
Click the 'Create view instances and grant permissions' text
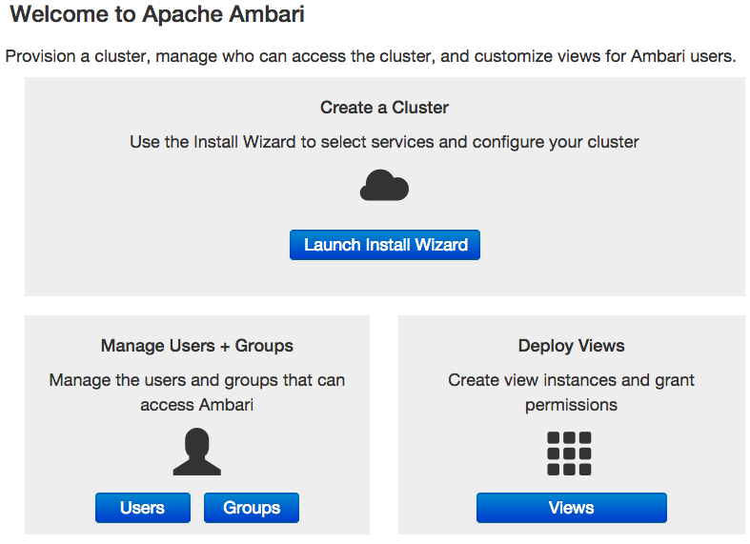click(x=571, y=393)
